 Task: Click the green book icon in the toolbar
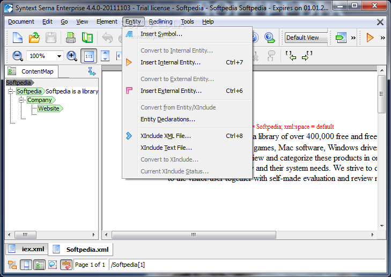click(x=87, y=38)
